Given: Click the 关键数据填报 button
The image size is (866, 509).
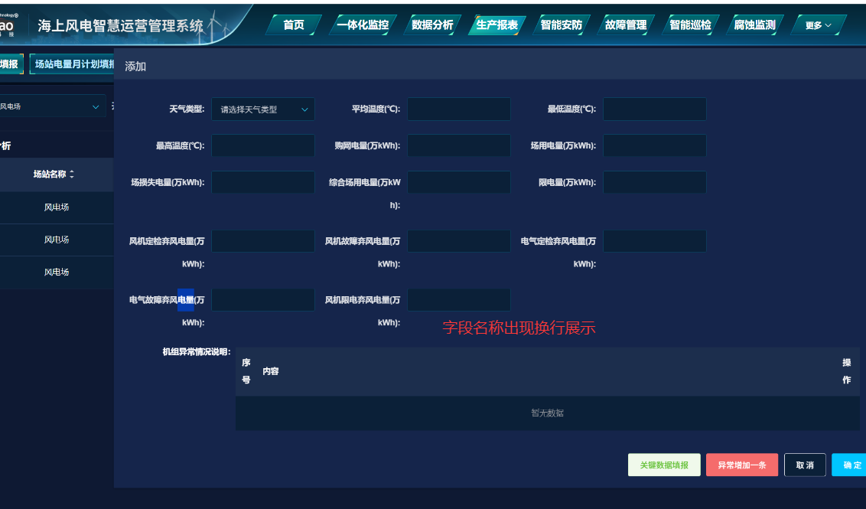Looking at the screenshot, I should pyautogui.click(x=664, y=465).
